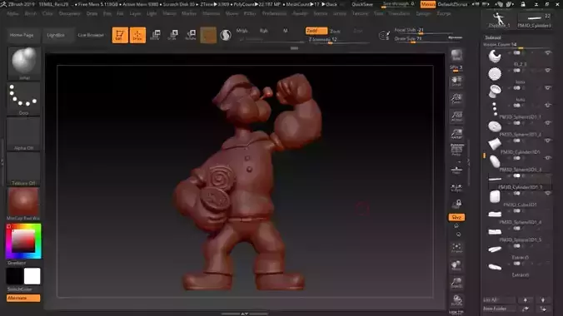Open the Document menu

click(x=70, y=13)
